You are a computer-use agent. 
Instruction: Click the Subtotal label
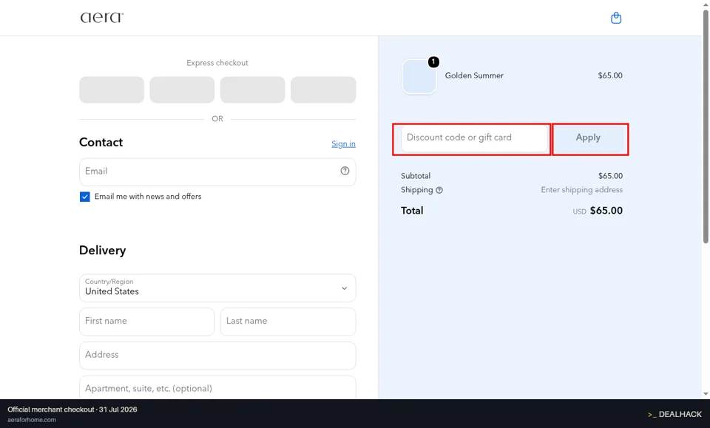[x=416, y=175]
